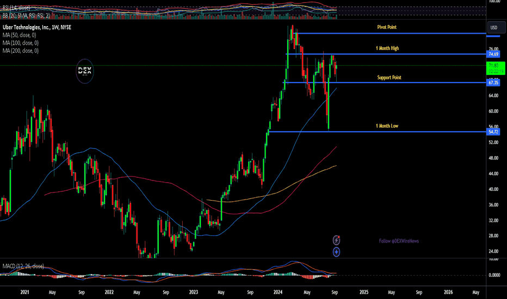
Task: Click the 54.72 price label on axis
Action: 493,132
